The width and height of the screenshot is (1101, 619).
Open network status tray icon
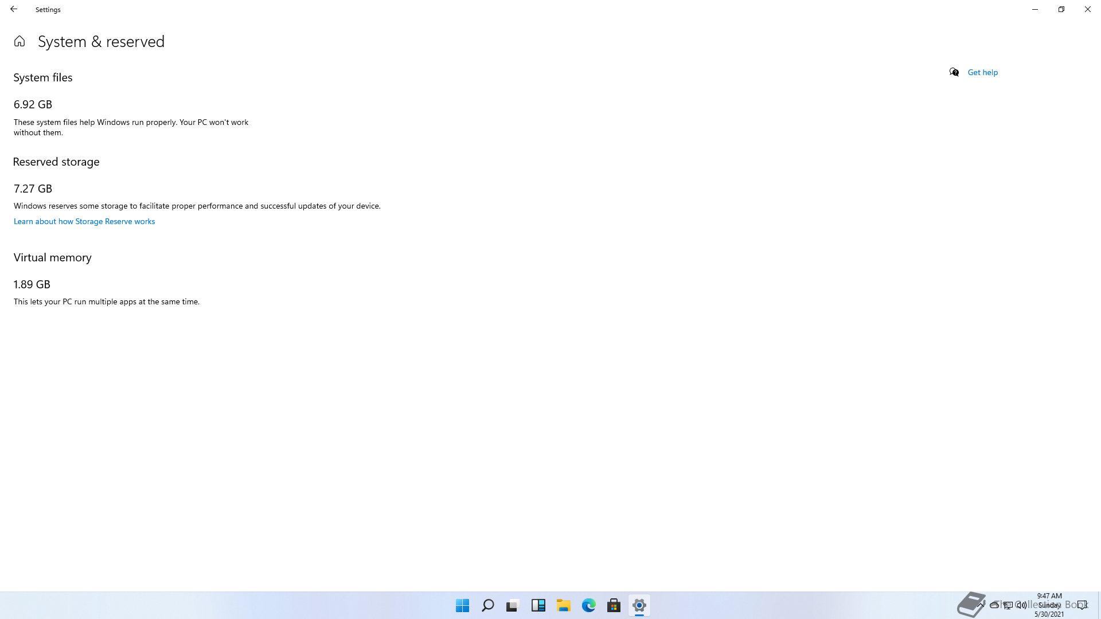click(x=1008, y=605)
